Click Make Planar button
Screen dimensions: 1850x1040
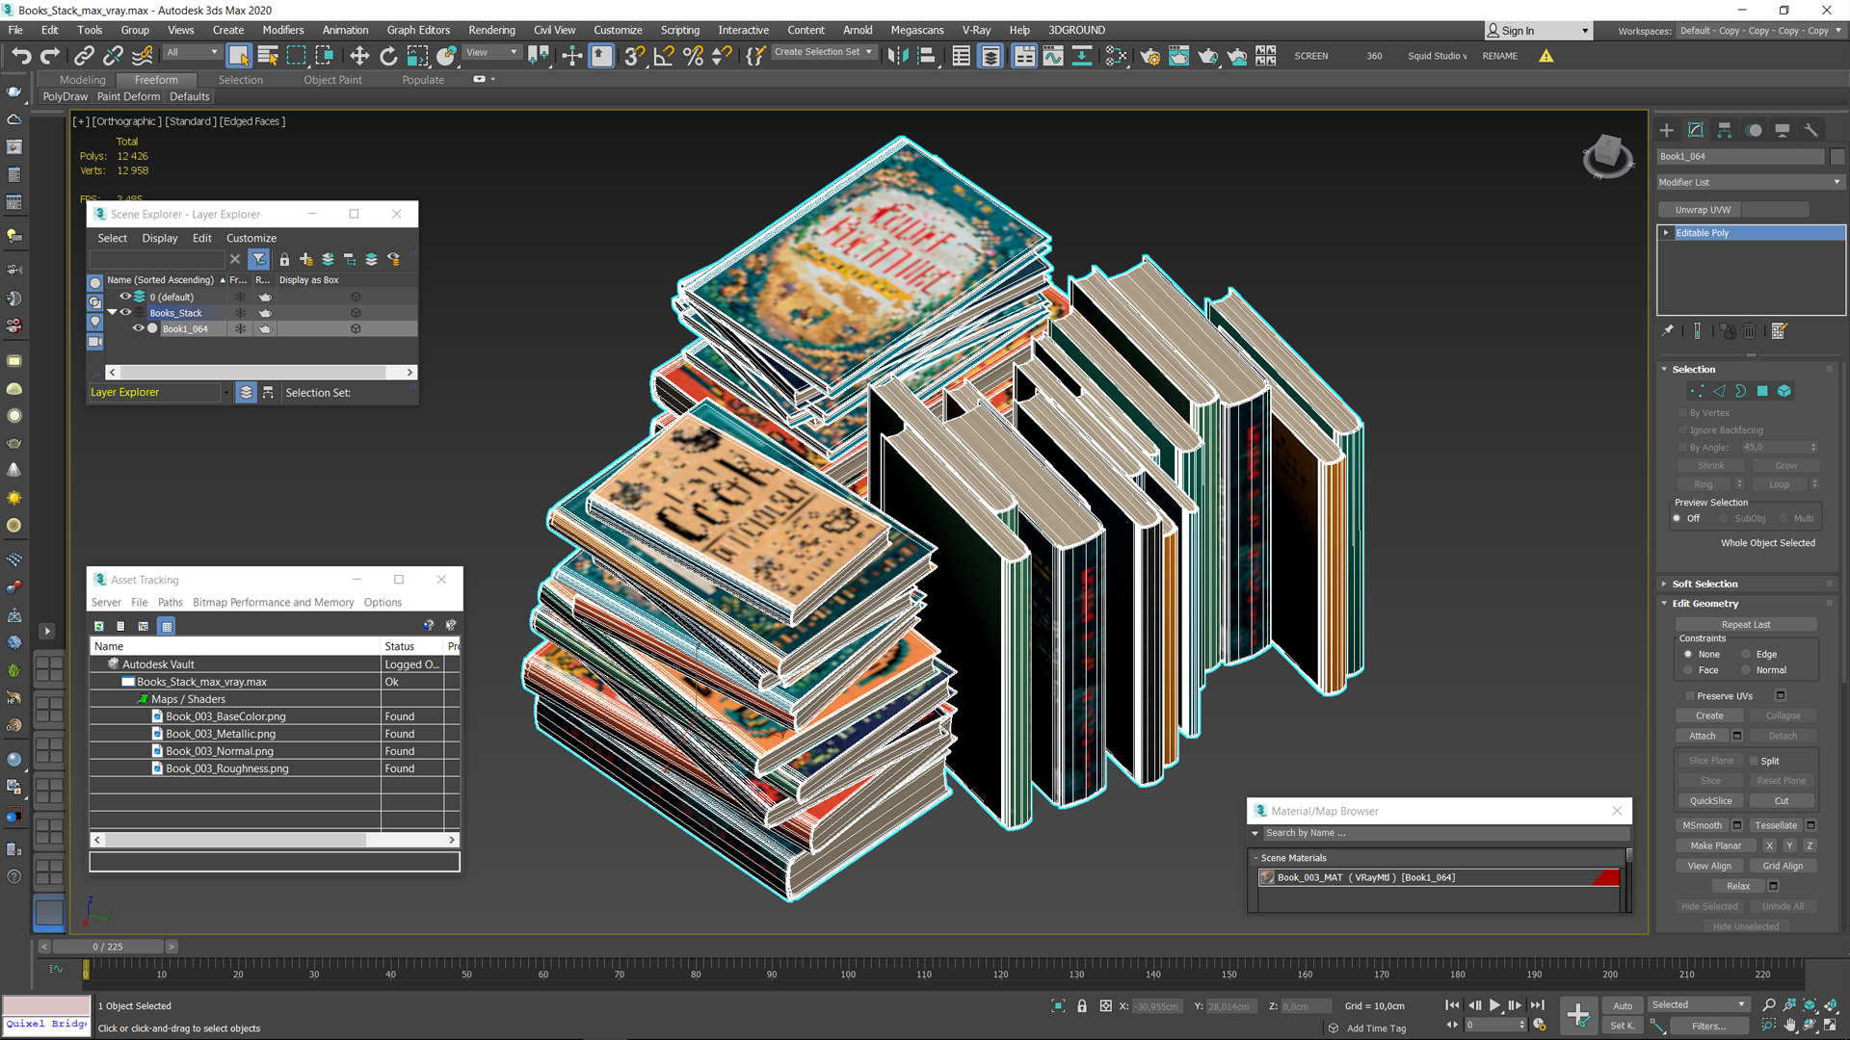(x=1716, y=845)
